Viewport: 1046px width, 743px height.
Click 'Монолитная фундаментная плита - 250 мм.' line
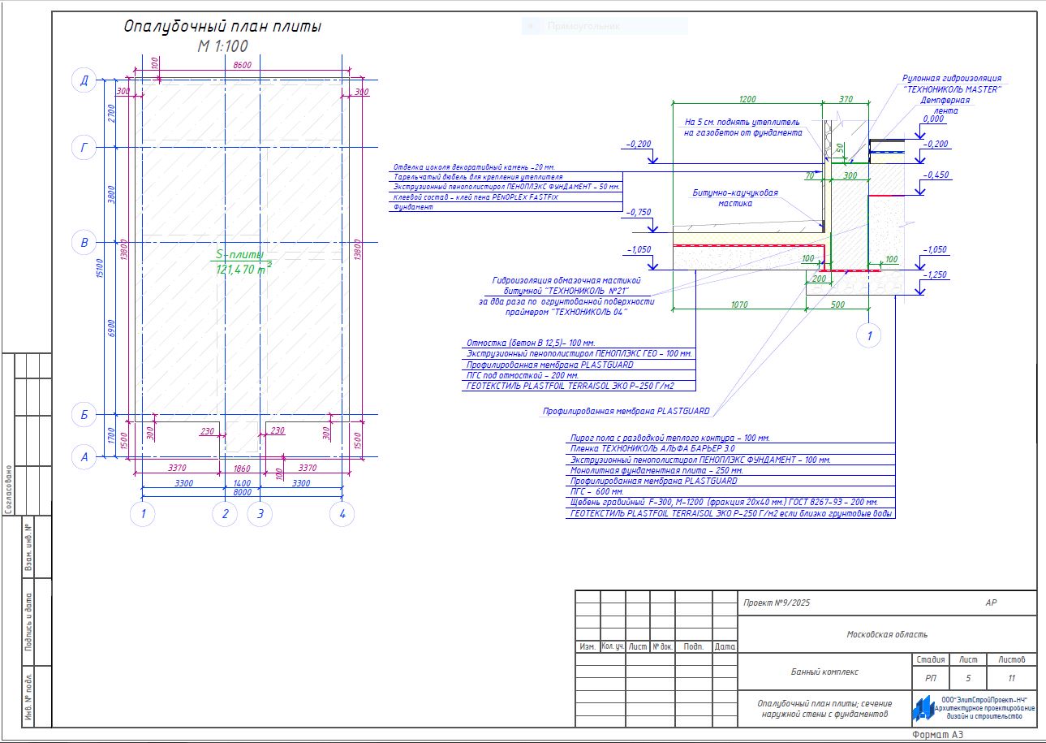coord(656,469)
